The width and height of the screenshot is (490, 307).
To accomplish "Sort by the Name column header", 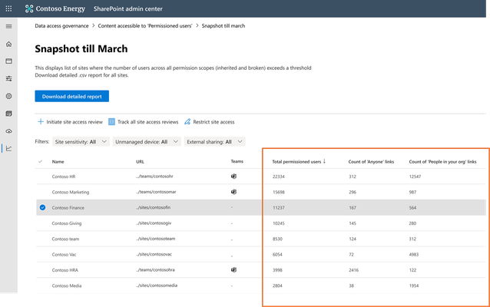I will tap(58, 161).
